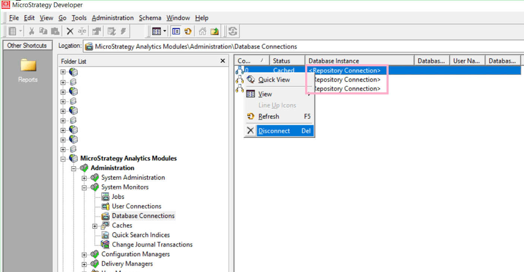Open the Reports shortcut folder icon
The height and width of the screenshot is (272, 524).
[x=28, y=66]
